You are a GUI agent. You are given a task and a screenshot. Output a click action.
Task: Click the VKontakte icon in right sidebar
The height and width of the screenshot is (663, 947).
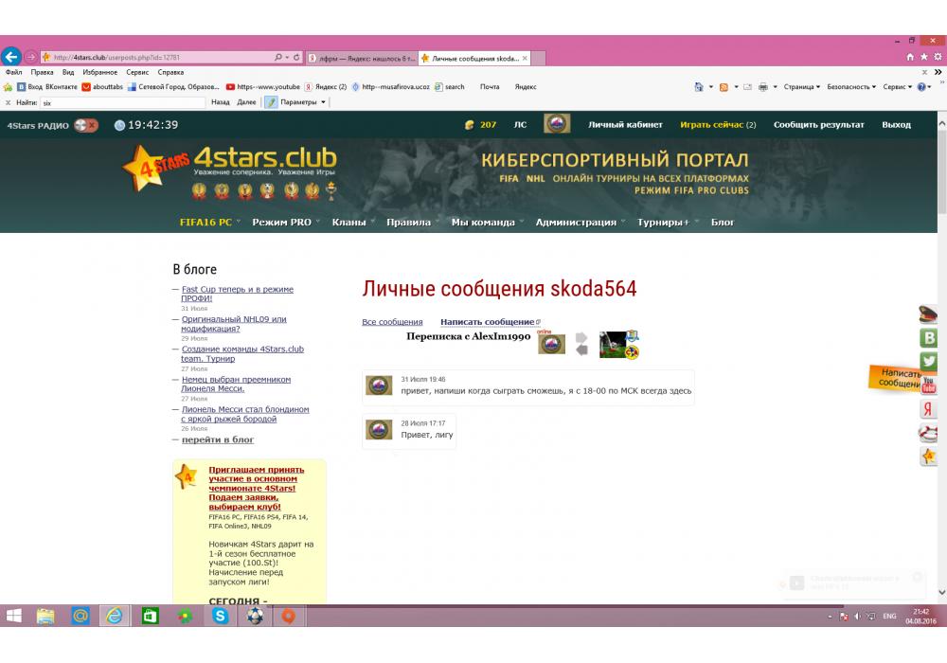click(x=929, y=339)
